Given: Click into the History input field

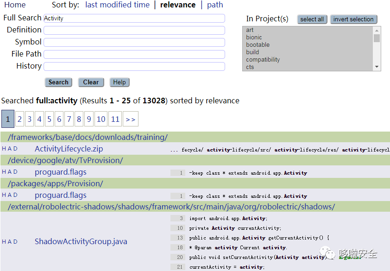Looking at the screenshot, I should pyautogui.click(x=134, y=66).
